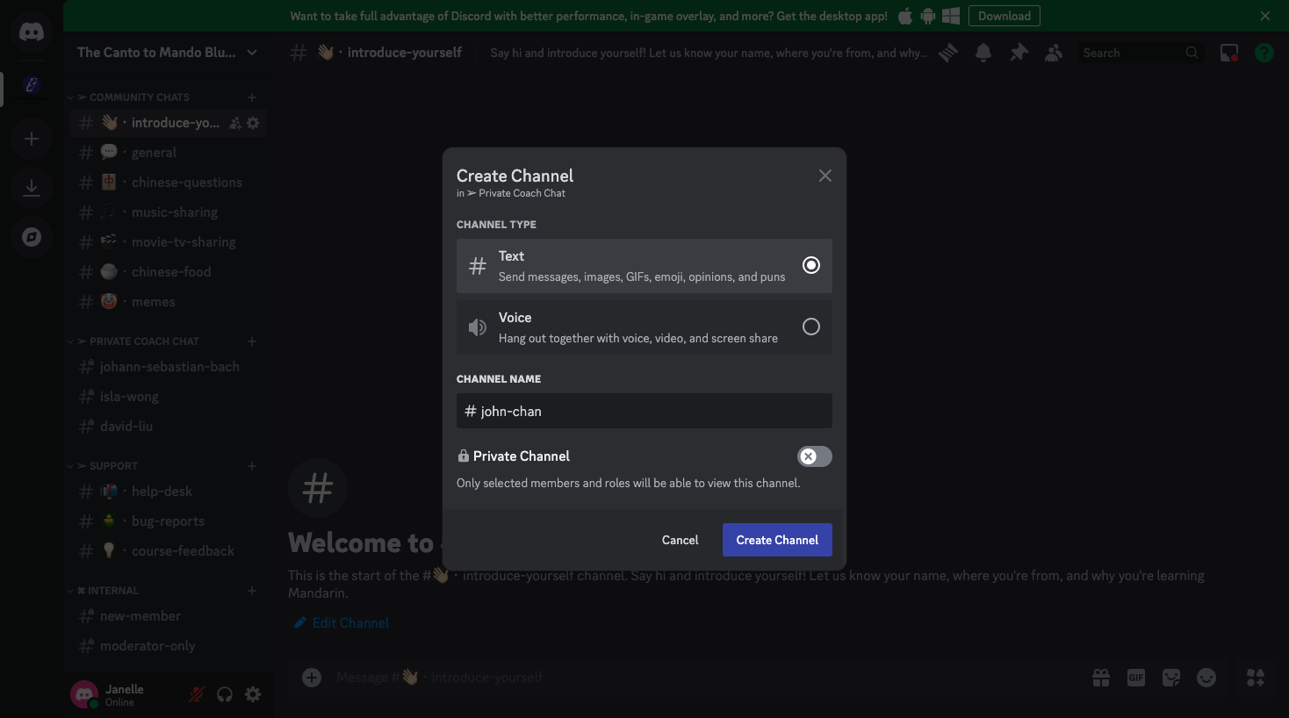1289x718 pixels.
Task: Open Explore Discoverable Servers compass icon
Action: pos(32,237)
